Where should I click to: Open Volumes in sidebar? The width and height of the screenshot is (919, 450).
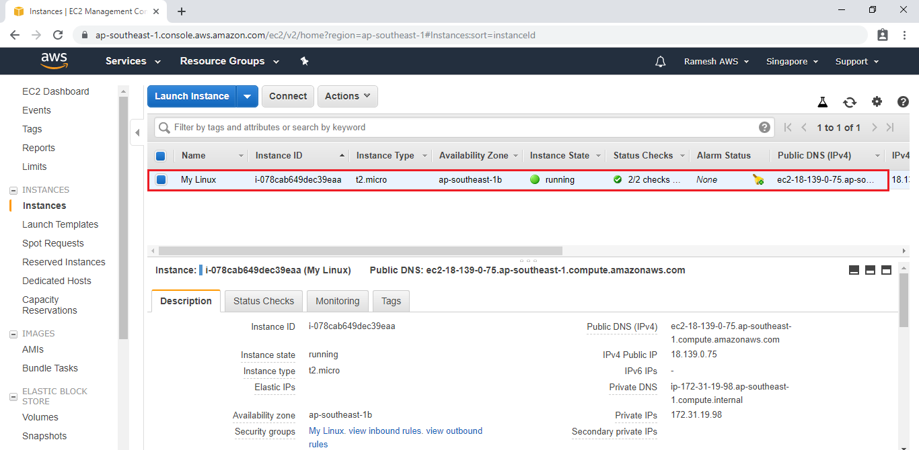(x=40, y=417)
